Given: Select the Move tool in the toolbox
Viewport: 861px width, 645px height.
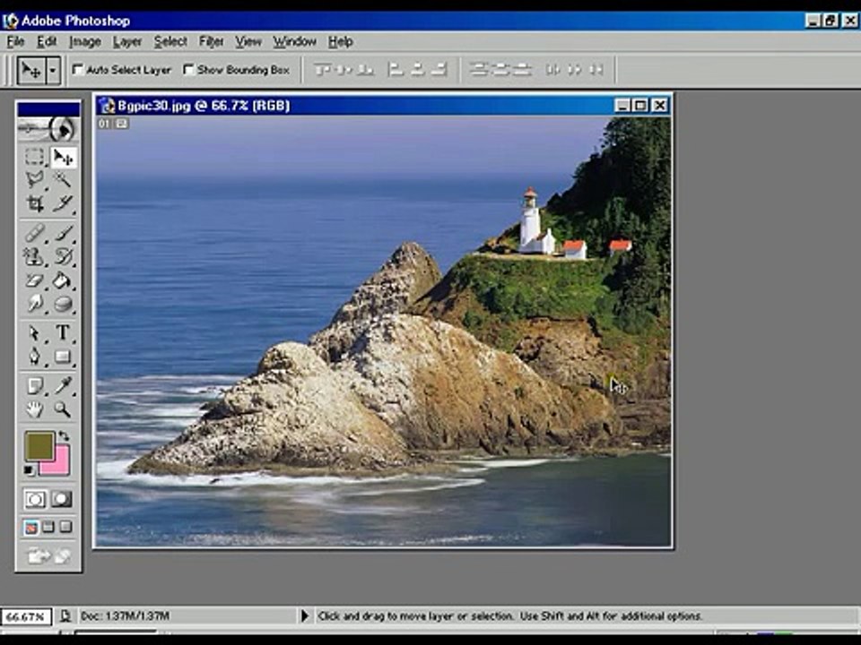Looking at the screenshot, I should pyautogui.click(x=63, y=157).
